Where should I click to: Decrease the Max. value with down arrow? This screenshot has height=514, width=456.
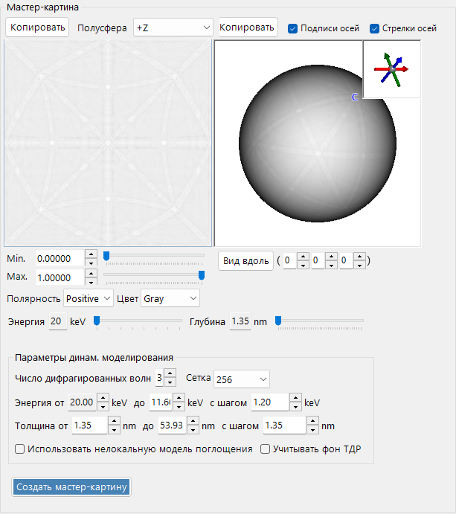[91, 282]
